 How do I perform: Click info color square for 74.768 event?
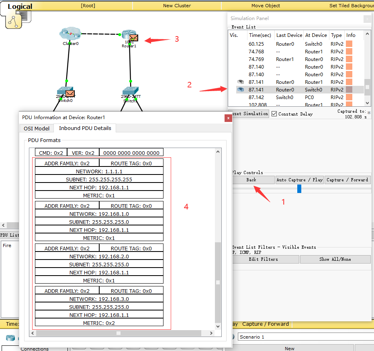349,51
